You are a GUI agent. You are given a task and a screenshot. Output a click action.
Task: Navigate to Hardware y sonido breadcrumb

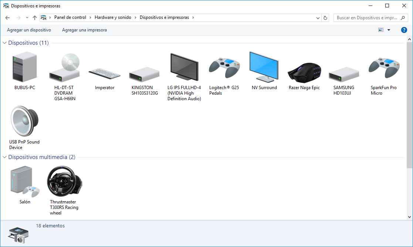[x=113, y=17]
